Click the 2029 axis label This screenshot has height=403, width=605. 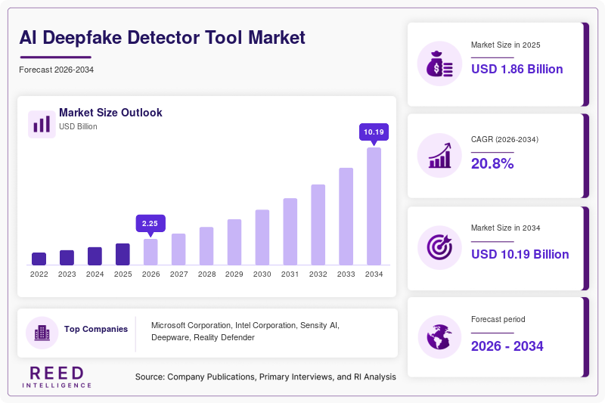coord(234,274)
